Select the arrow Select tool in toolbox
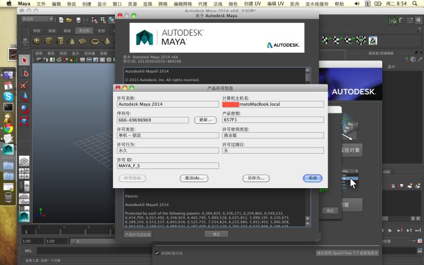 pos(25,60)
